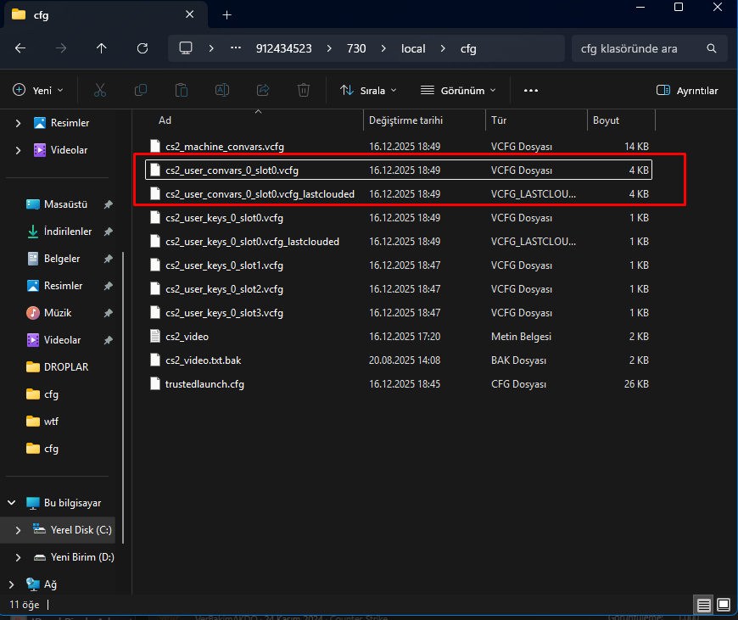Toggle the Ayrıntılar details pane

point(687,91)
